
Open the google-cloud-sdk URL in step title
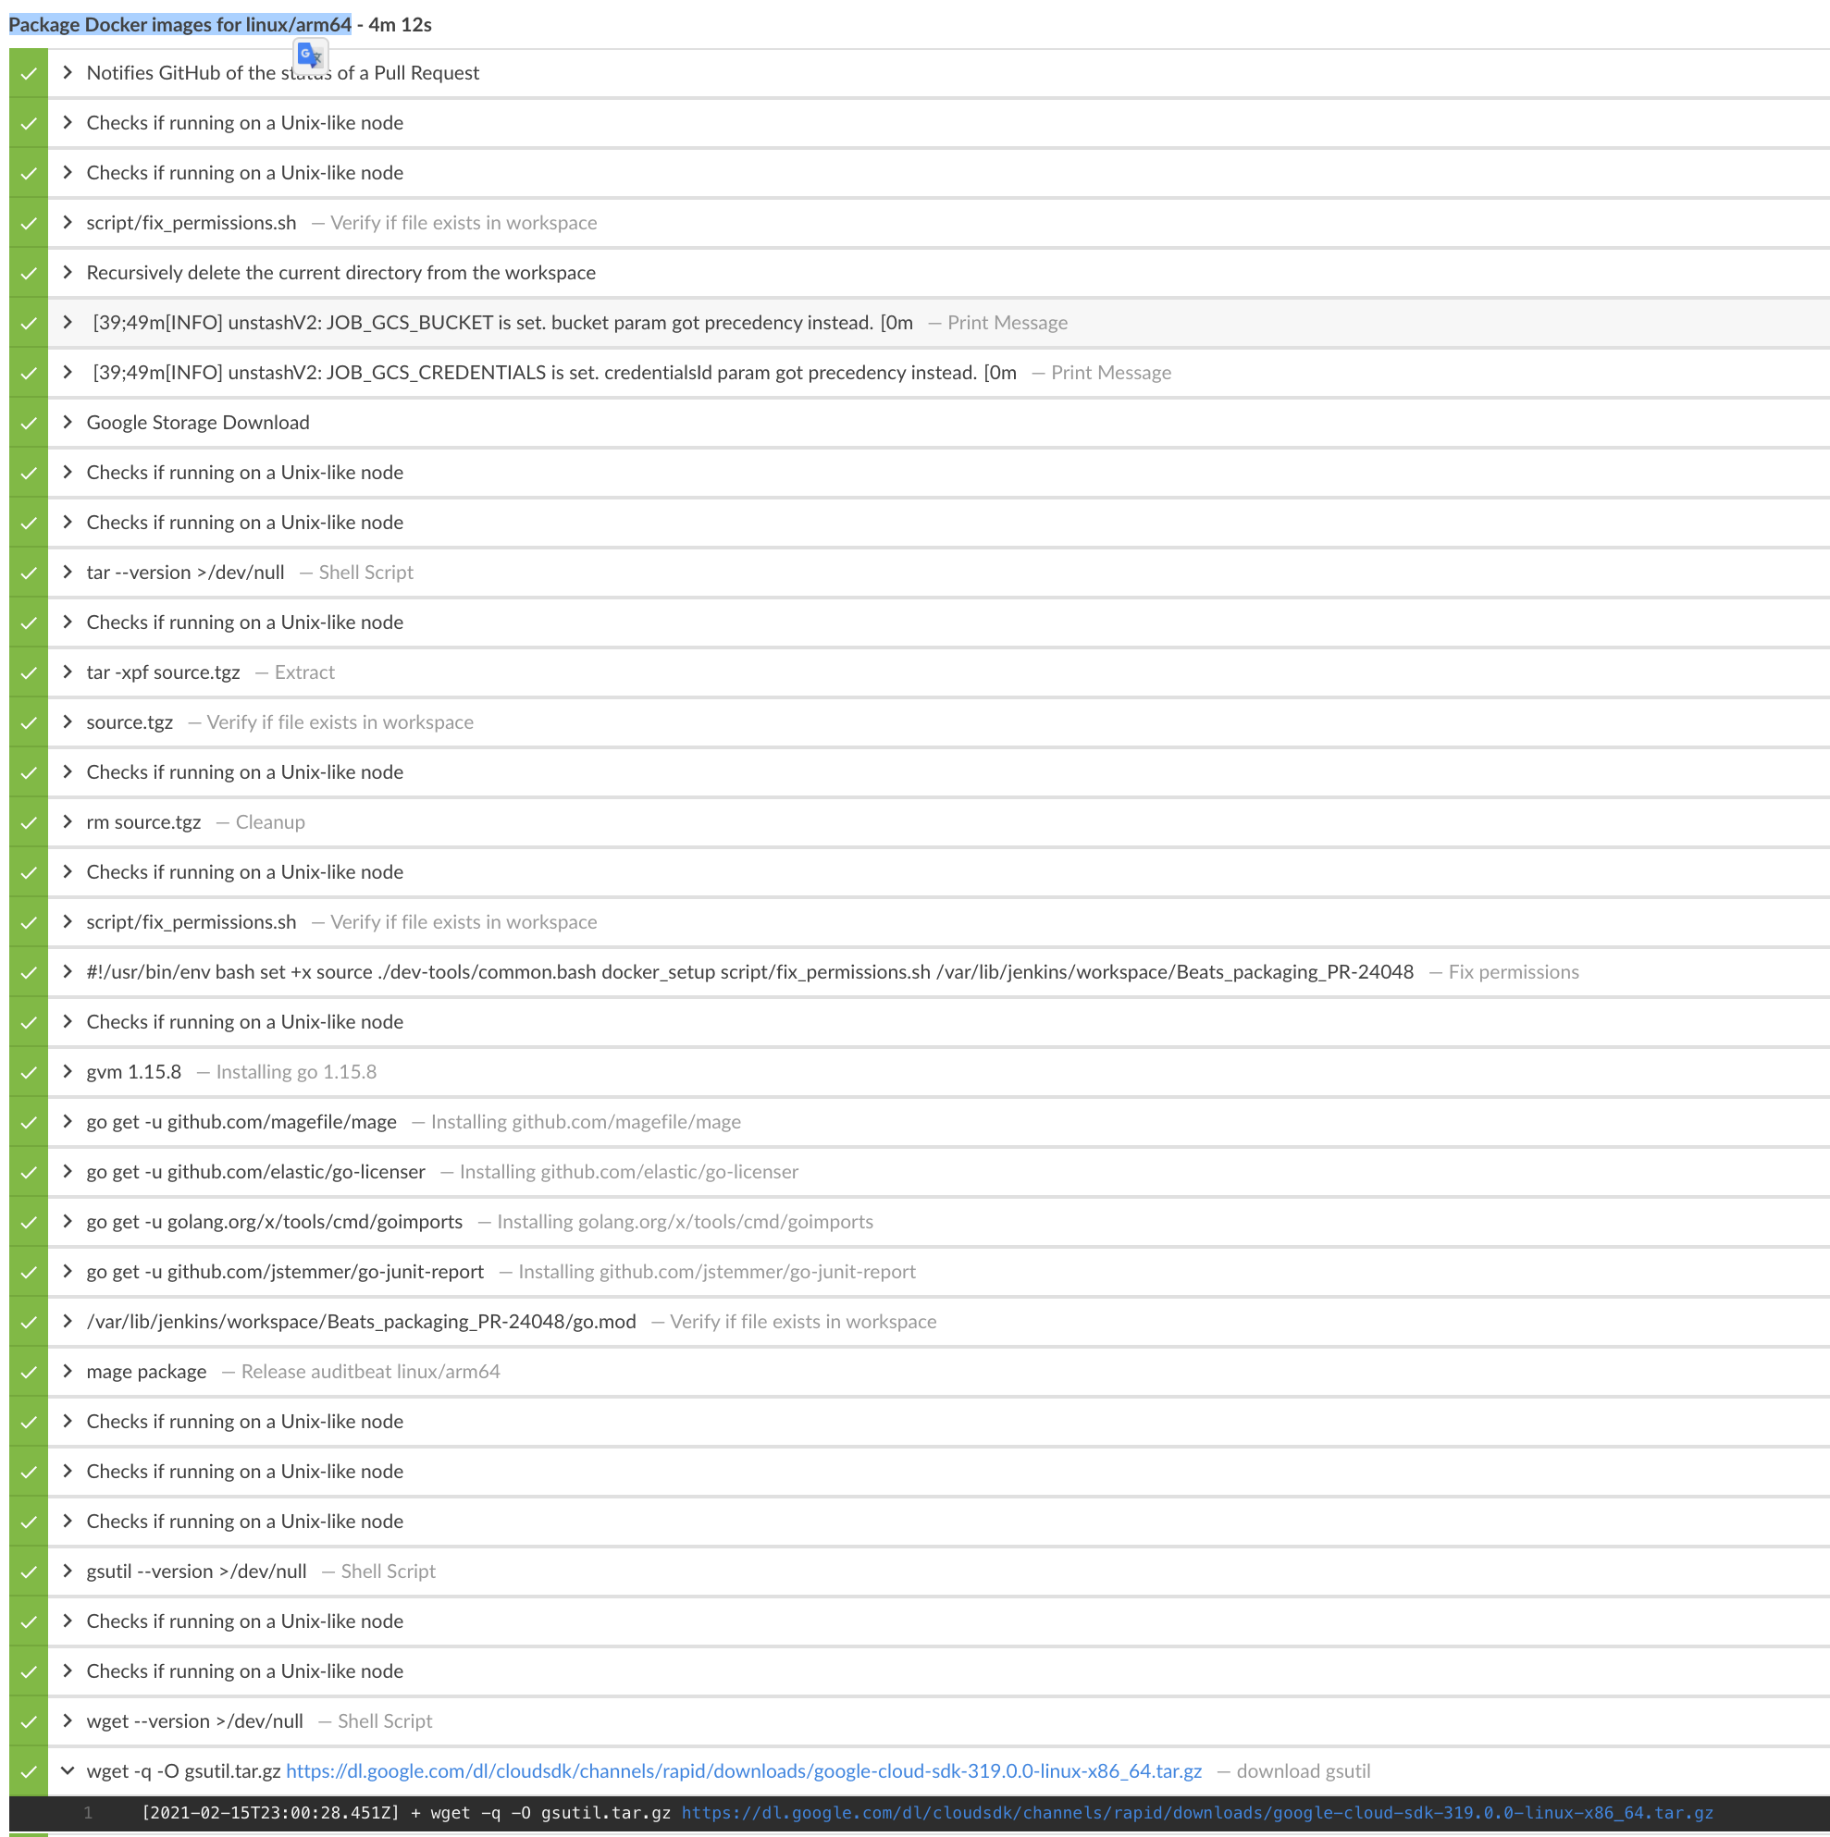point(743,1771)
